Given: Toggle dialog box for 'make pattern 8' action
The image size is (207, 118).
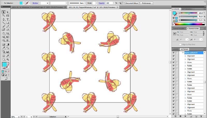Looking at the screenshot, I should [177, 53].
